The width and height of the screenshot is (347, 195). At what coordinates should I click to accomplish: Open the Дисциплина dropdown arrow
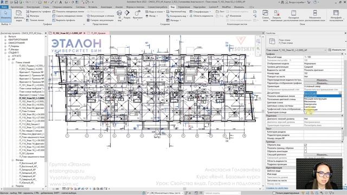340,93
